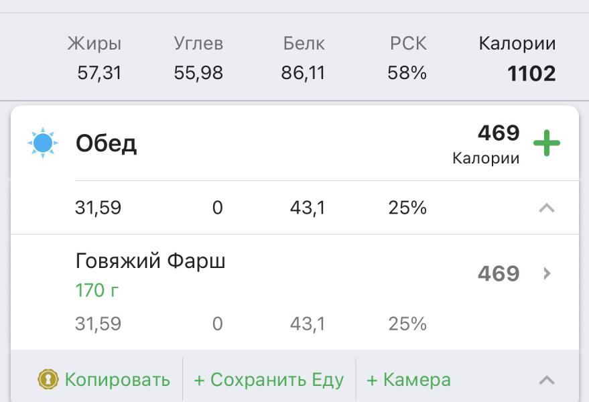Tap the 170 г serving size
The image size is (589, 402).
coord(98,291)
